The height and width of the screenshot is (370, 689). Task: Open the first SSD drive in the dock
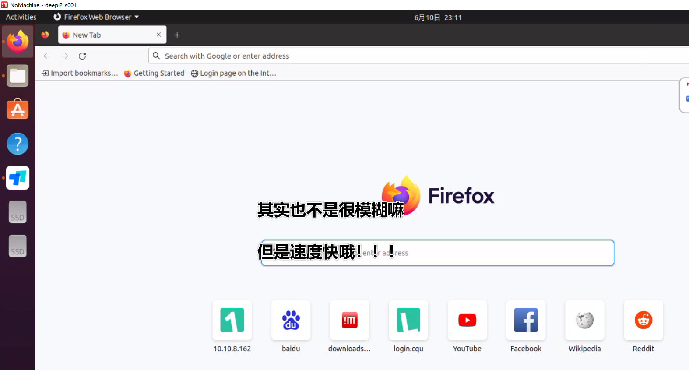click(18, 212)
